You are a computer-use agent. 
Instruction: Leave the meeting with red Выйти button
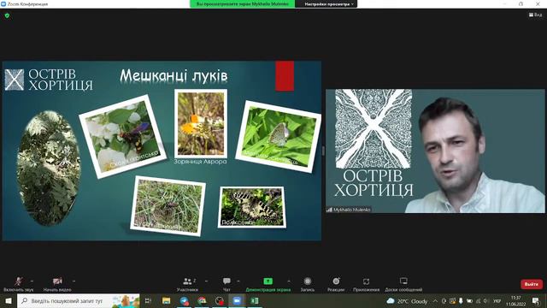click(532, 284)
